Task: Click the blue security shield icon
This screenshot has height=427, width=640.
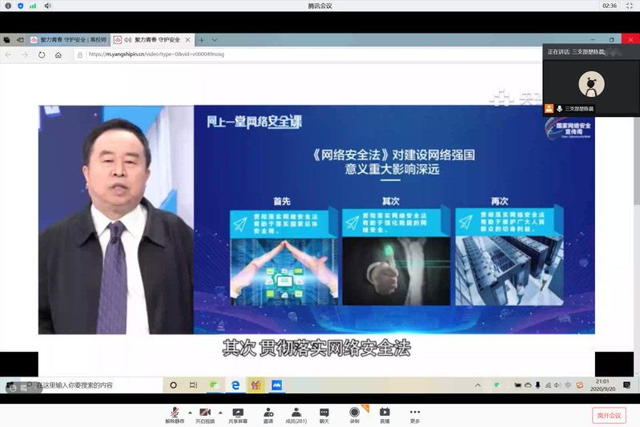Action: (x=20, y=6)
